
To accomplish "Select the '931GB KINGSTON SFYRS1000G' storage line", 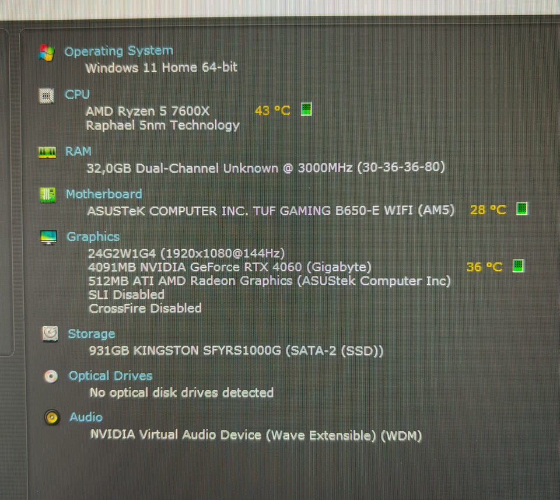I will click(x=236, y=351).
